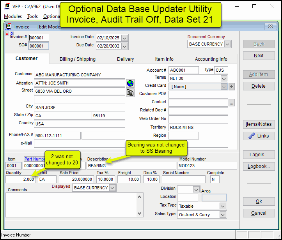
Task: Expand the Document Currency dropdown
Action: [227, 44]
